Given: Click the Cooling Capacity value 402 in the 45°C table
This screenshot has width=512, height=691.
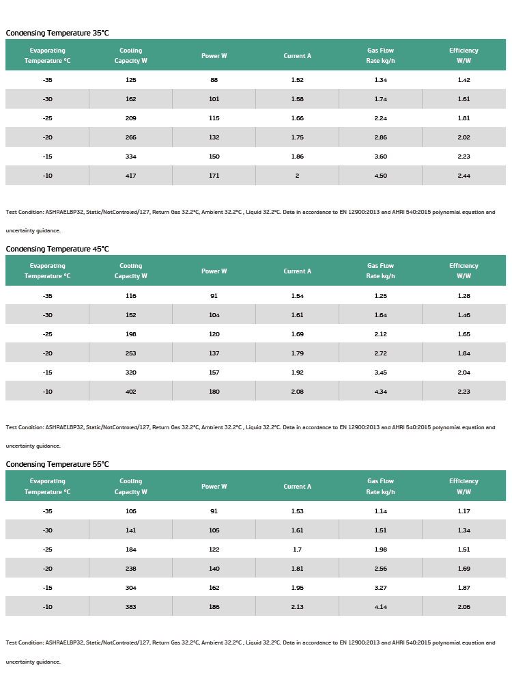Looking at the screenshot, I should (x=131, y=392).
